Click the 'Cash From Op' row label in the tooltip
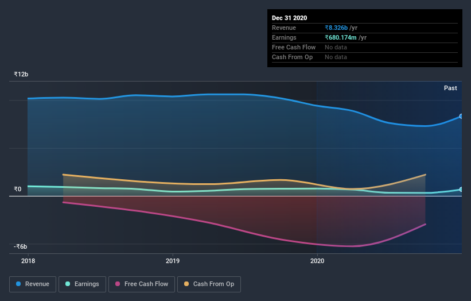This screenshot has width=471, height=301. click(292, 57)
